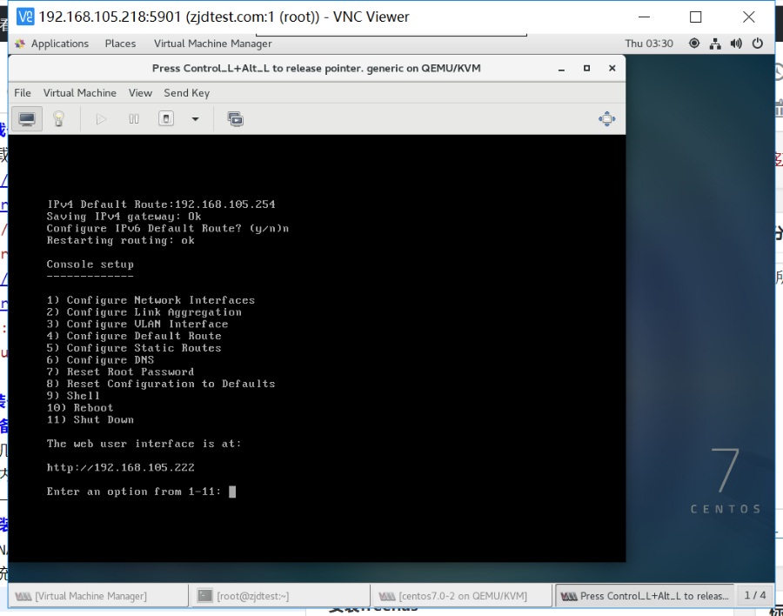The width and height of the screenshot is (783, 616).
Task: Open the Places menu
Action: pyautogui.click(x=120, y=44)
